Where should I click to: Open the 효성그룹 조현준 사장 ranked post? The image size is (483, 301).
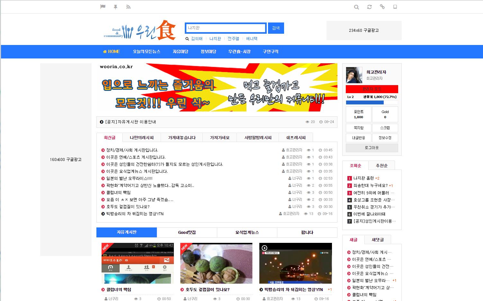tap(374, 200)
